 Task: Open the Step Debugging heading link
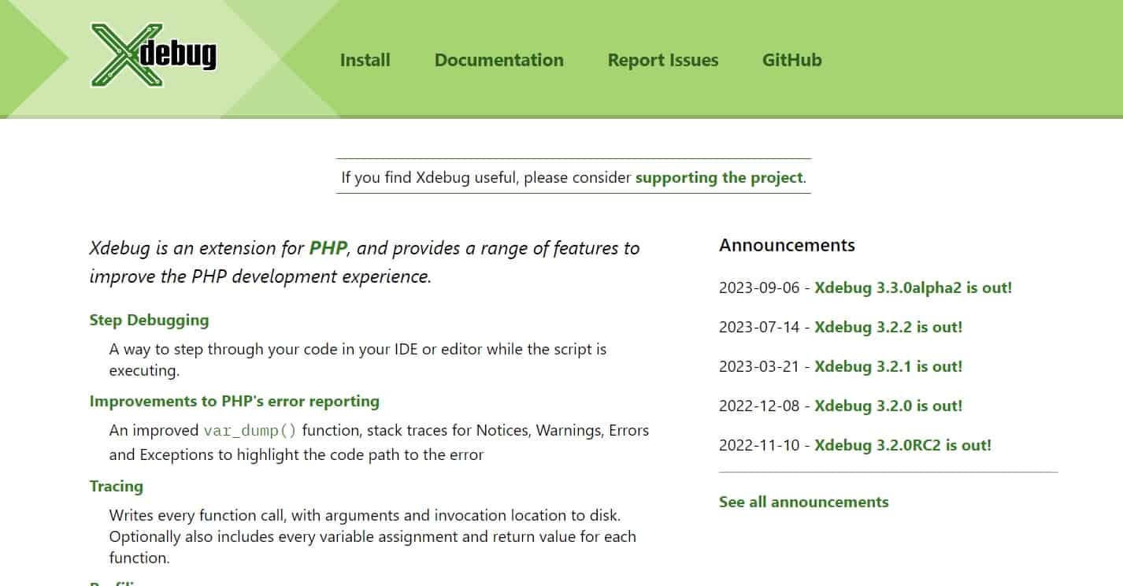coord(149,321)
